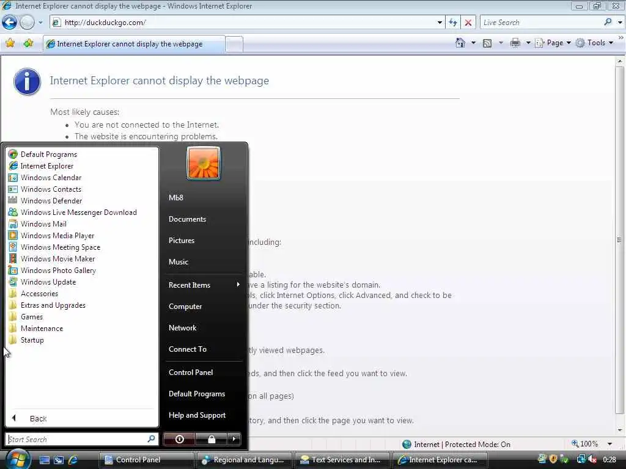Open Windows Mail
The image size is (626, 469).
[x=83, y=224]
